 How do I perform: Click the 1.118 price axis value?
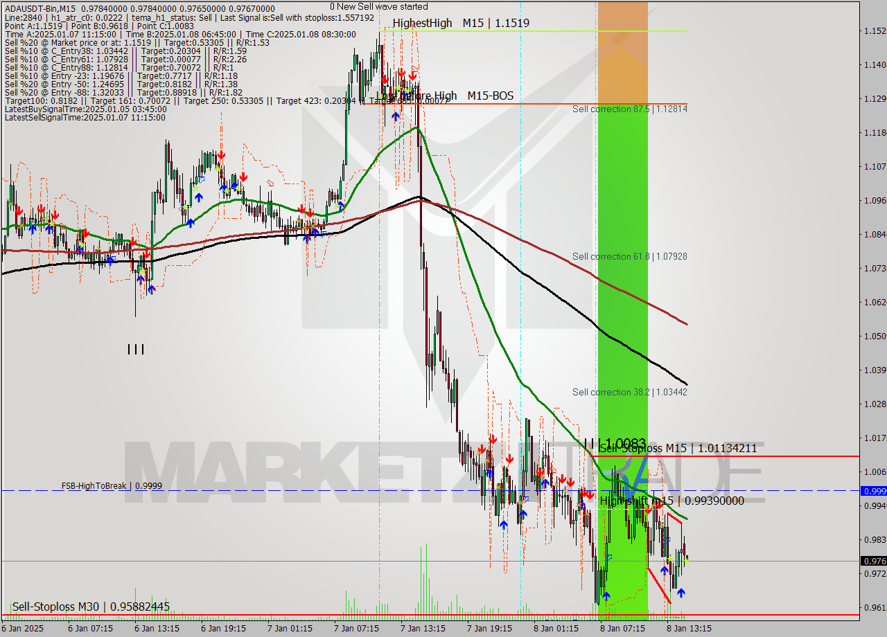875,133
